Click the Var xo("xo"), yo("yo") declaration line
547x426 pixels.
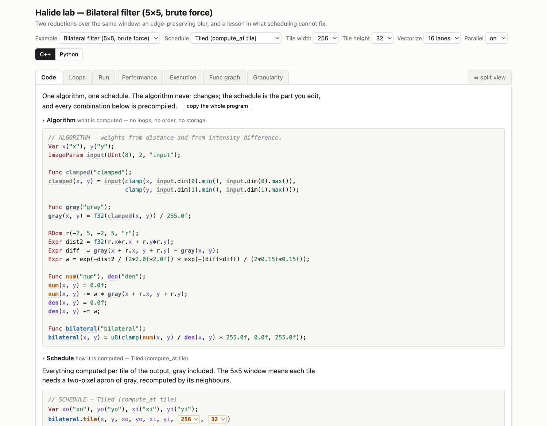click(x=123, y=409)
